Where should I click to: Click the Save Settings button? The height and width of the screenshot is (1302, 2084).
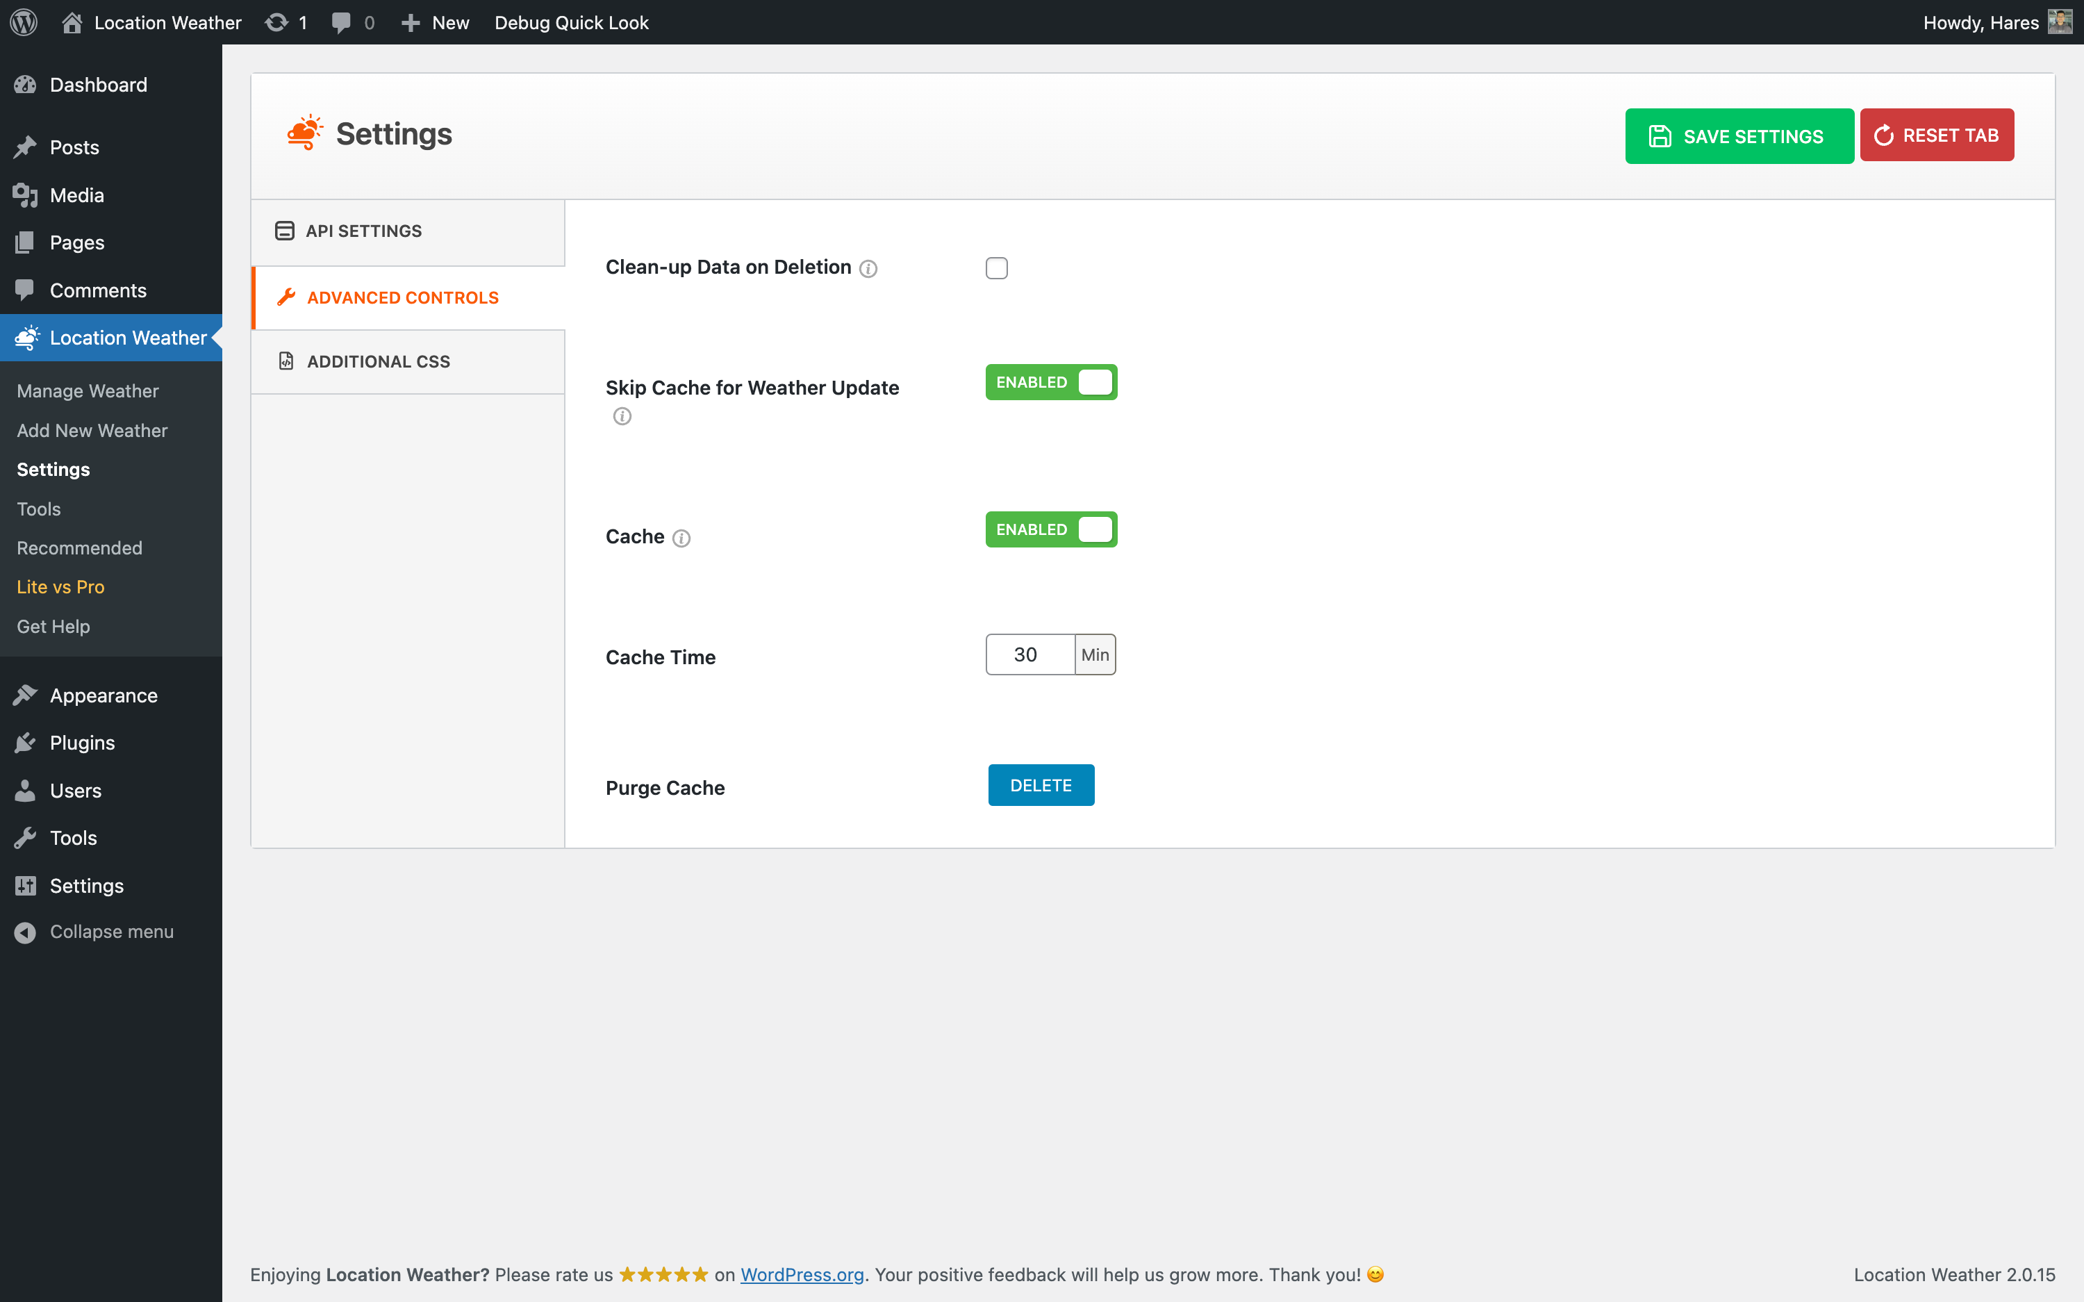click(1738, 136)
